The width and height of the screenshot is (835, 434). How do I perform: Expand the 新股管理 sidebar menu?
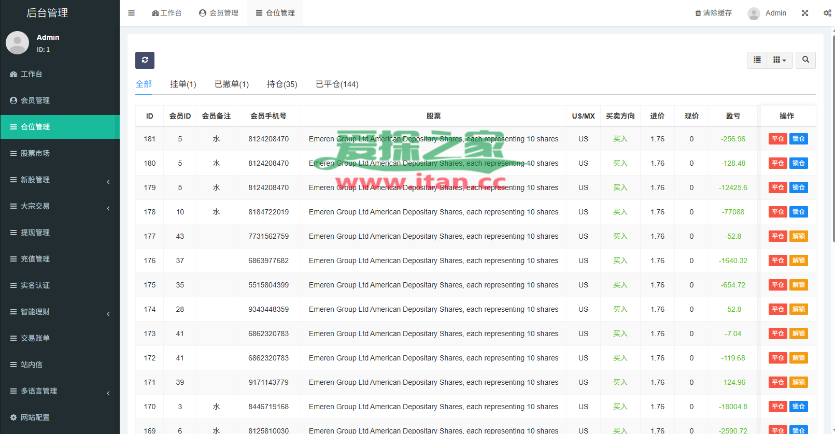click(x=60, y=180)
